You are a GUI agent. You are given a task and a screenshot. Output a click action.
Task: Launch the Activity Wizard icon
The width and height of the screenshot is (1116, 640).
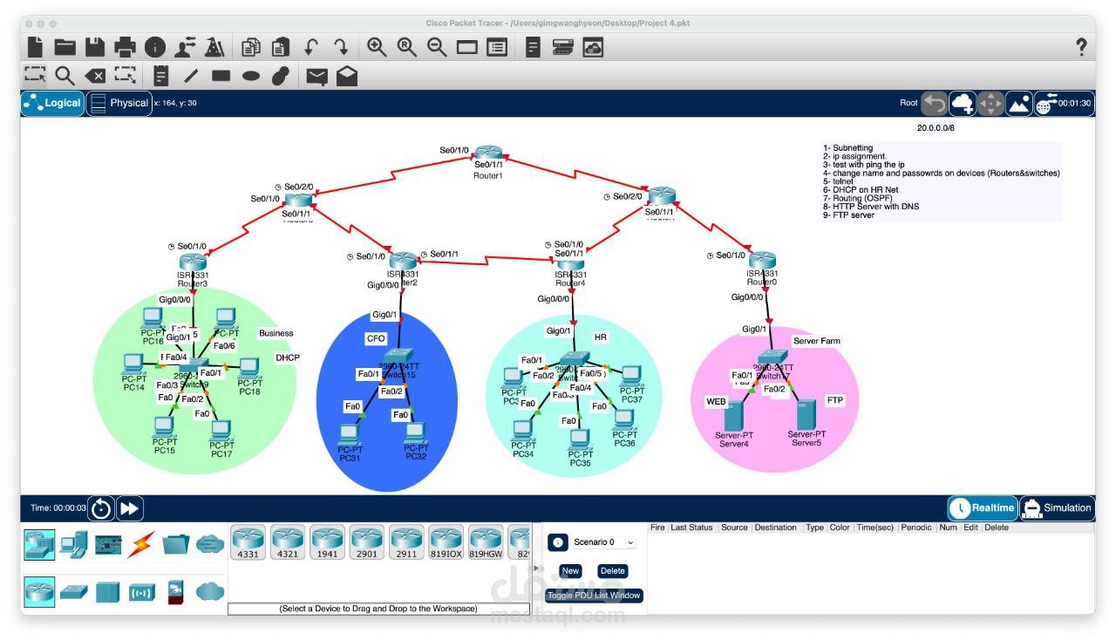click(214, 47)
